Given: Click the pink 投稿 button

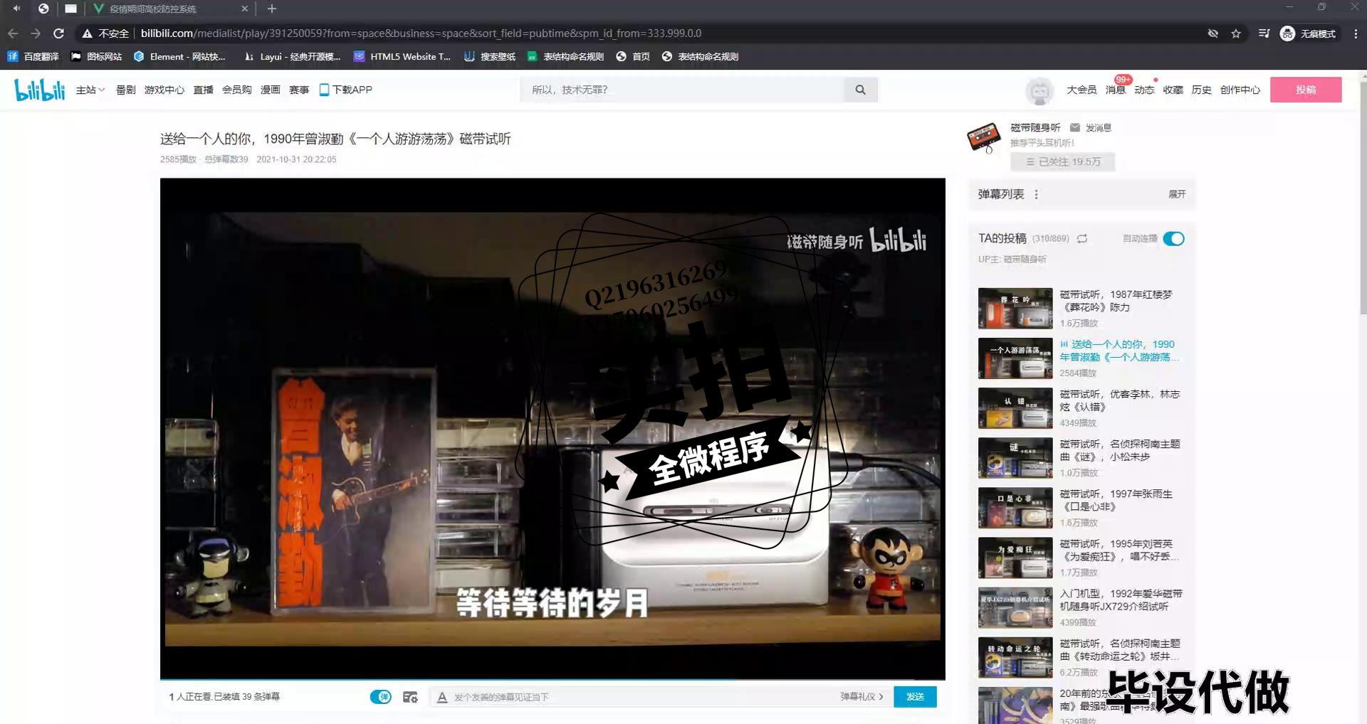Looking at the screenshot, I should (x=1306, y=90).
